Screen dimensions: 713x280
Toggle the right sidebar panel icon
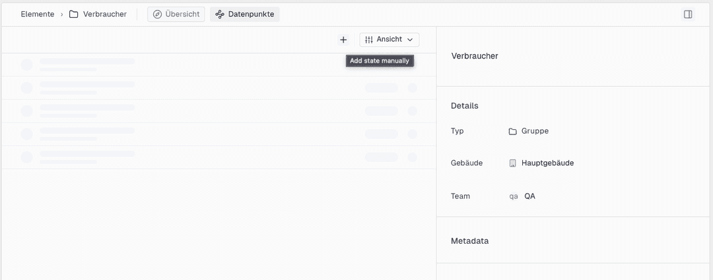tap(688, 14)
